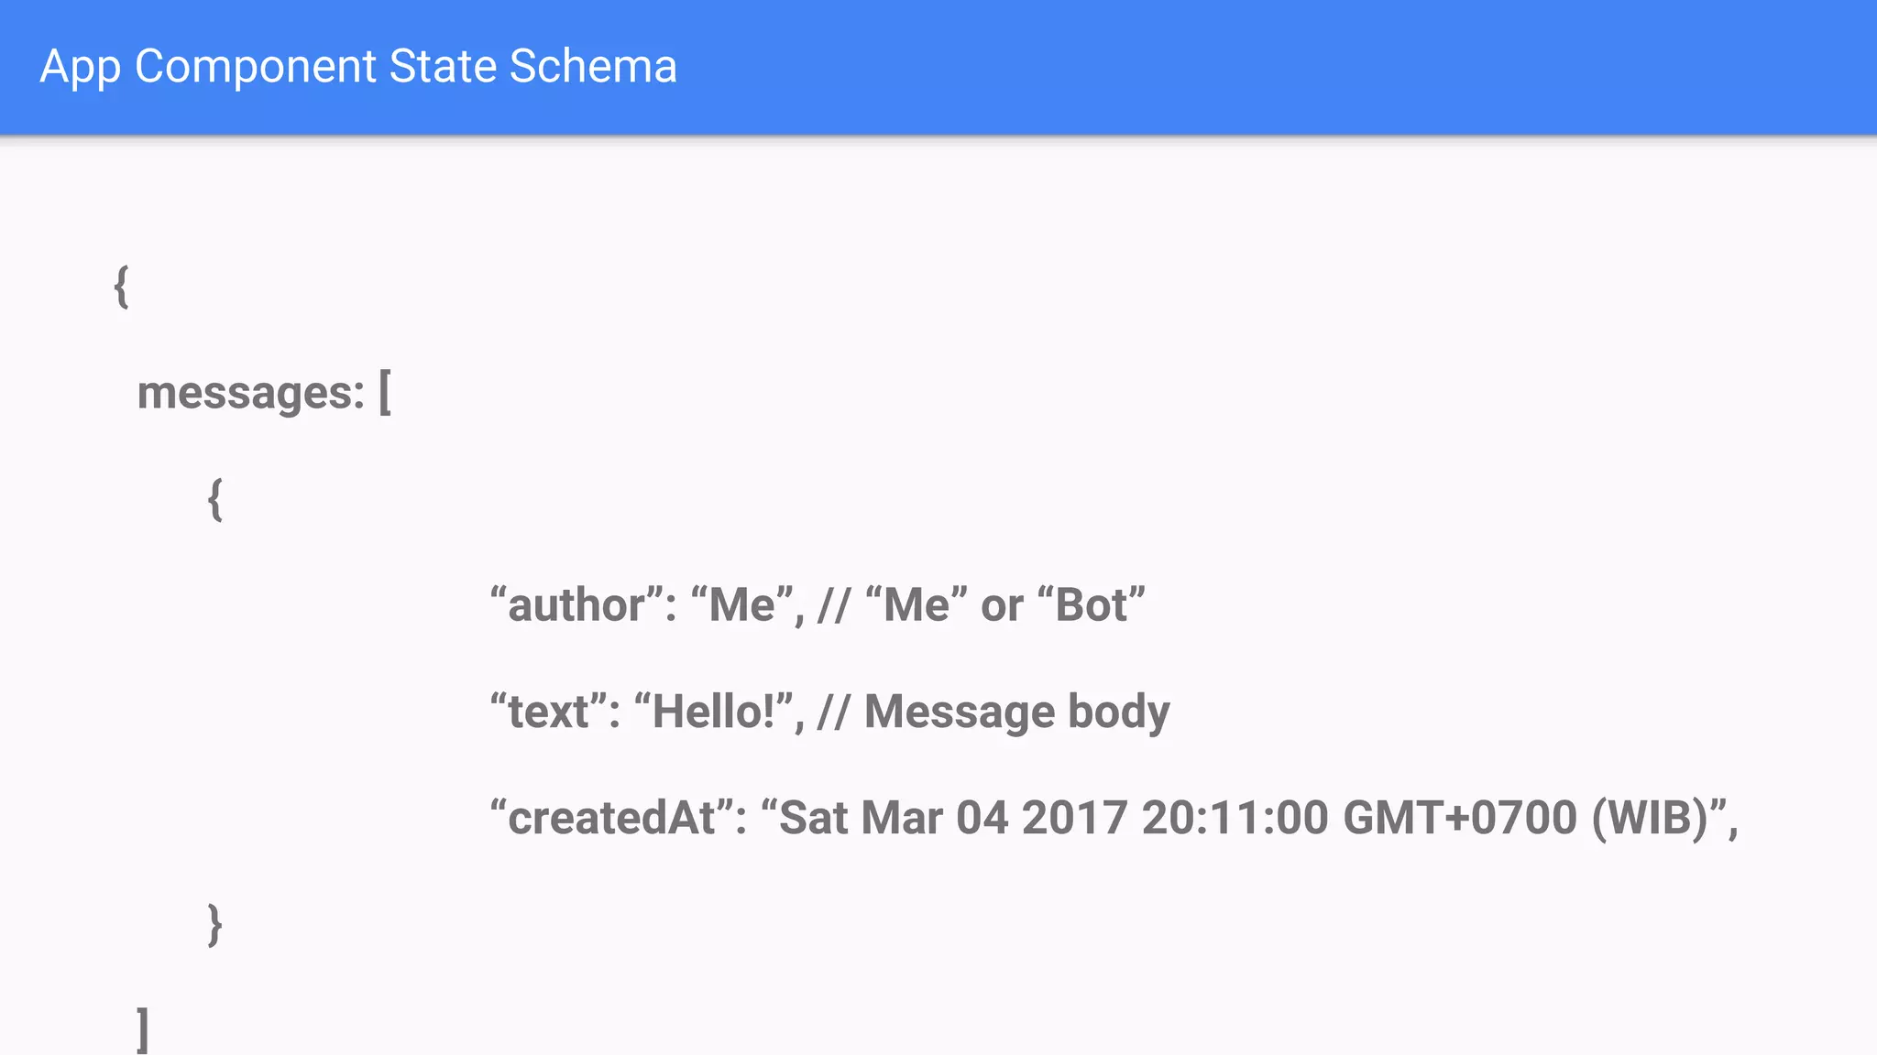
Task: Select the "author" key
Action: tap(576, 605)
